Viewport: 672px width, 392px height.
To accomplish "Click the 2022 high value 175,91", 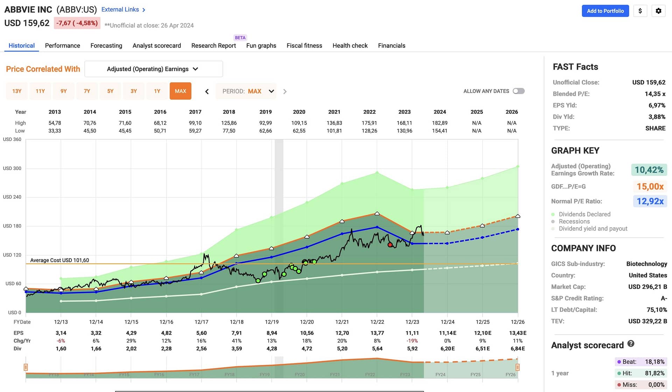I will 369,123.
